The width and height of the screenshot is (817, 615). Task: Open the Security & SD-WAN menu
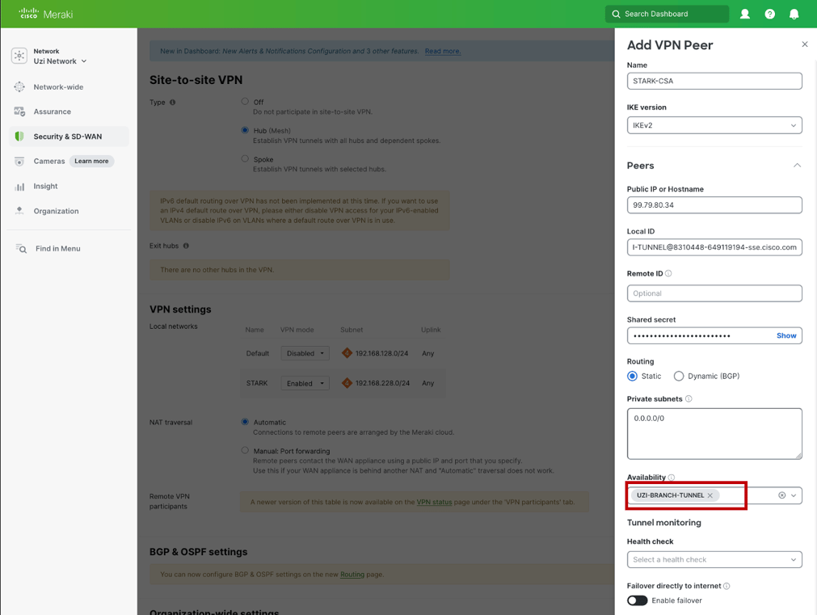point(68,137)
